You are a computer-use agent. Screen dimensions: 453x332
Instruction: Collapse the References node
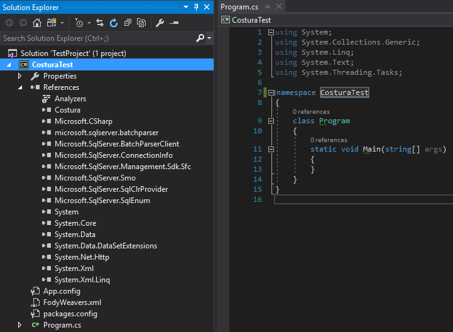point(20,87)
